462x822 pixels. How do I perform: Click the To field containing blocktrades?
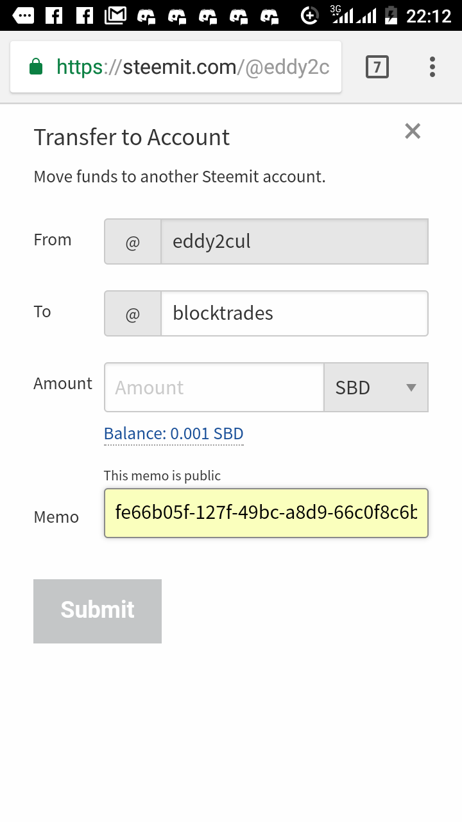(x=295, y=313)
